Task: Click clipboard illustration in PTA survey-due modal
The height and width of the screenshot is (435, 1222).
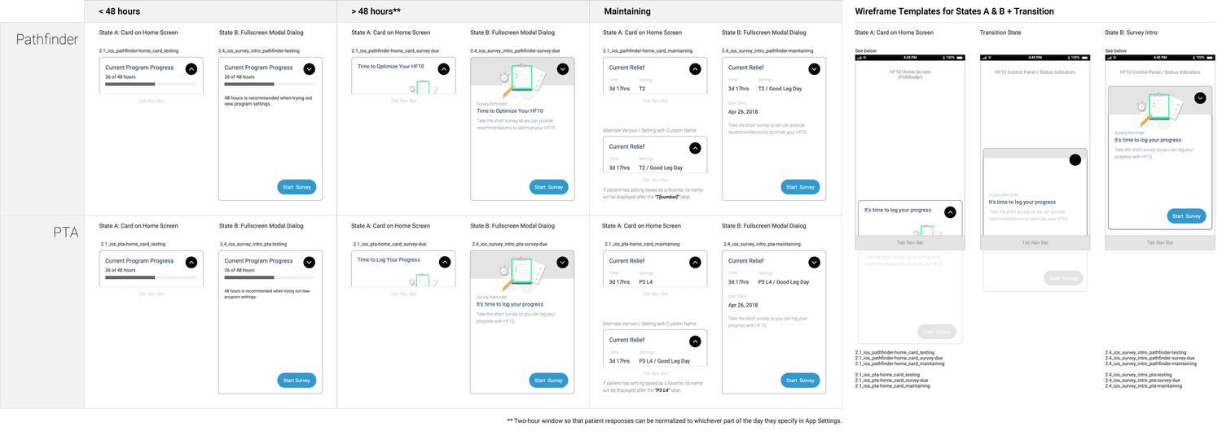Action: (521, 272)
